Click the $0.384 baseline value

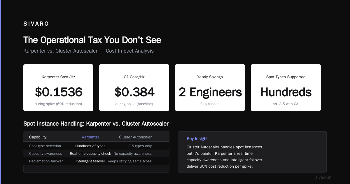(134, 92)
